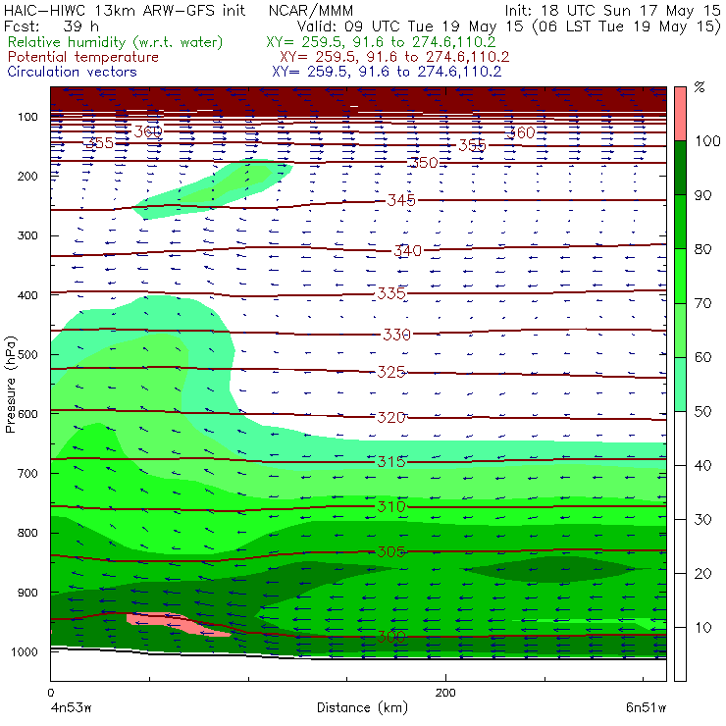This screenshot has width=726, height=726.
Task: Select the blue "Circulation vectors" legend text
Action: (x=73, y=72)
